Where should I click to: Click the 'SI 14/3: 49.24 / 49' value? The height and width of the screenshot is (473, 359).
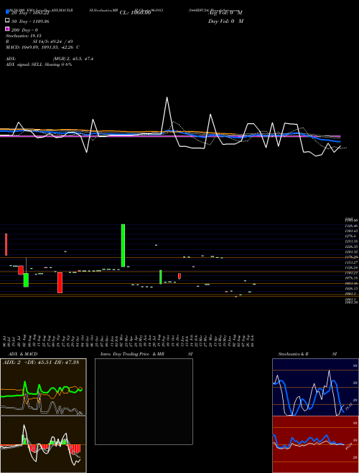tap(52, 42)
